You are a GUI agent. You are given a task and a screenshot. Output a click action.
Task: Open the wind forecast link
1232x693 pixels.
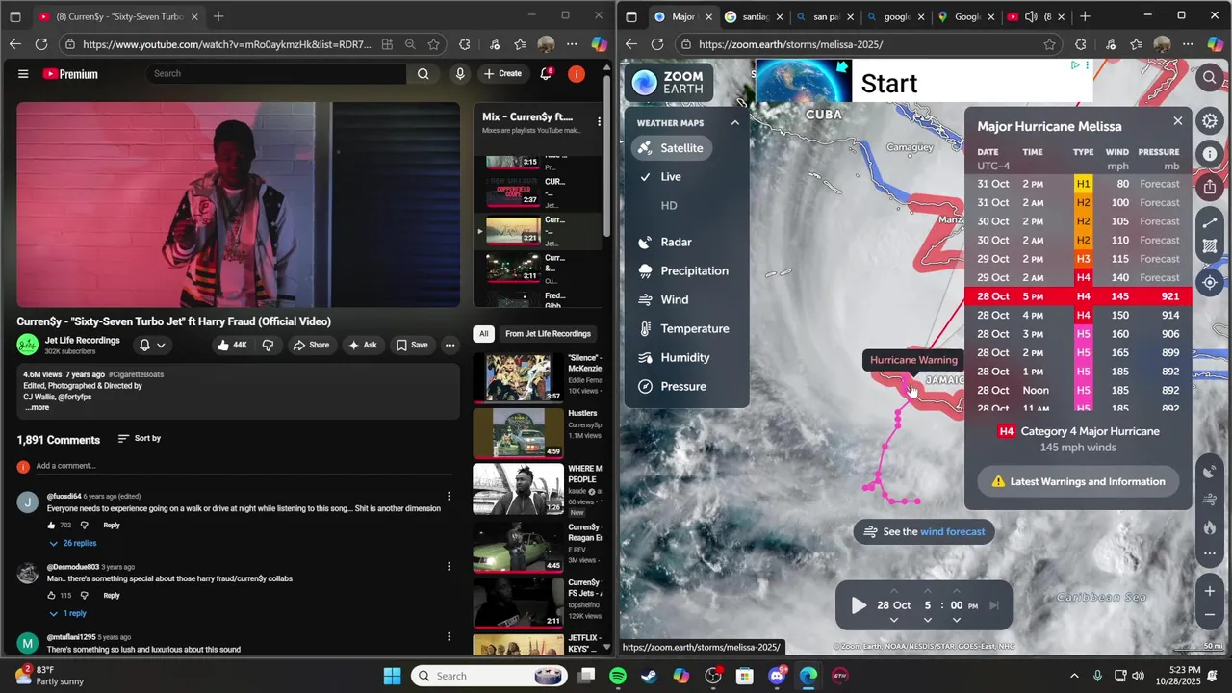[x=953, y=532]
